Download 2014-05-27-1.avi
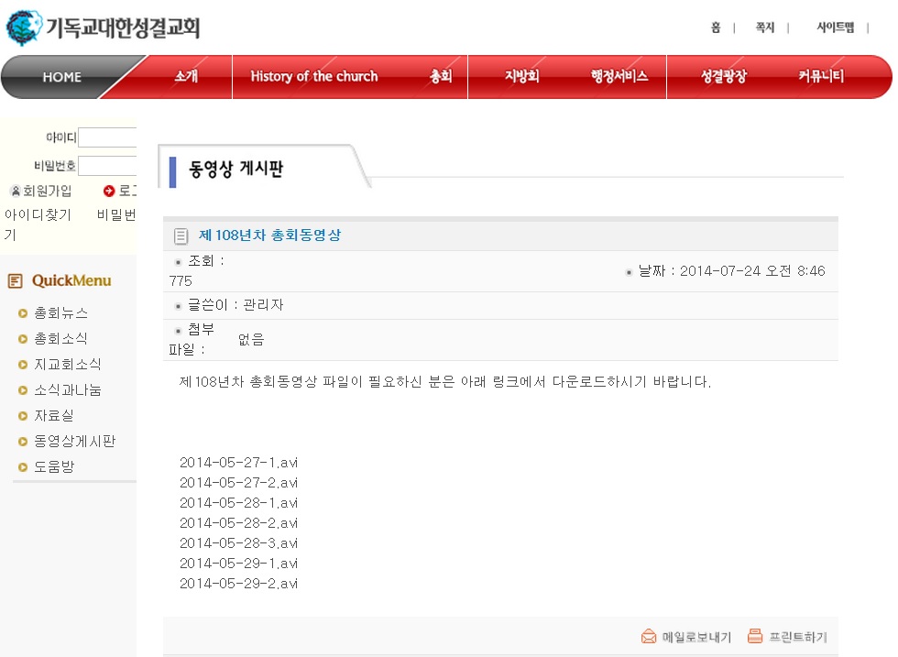This screenshot has width=898, height=657. tap(238, 462)
